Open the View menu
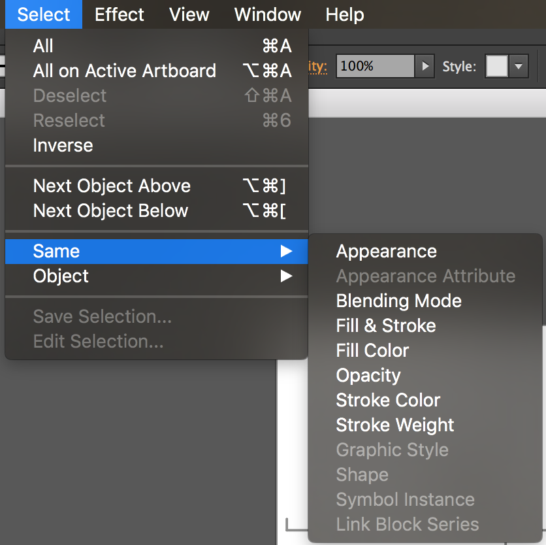546x545 pixels. tap(189, 14)
